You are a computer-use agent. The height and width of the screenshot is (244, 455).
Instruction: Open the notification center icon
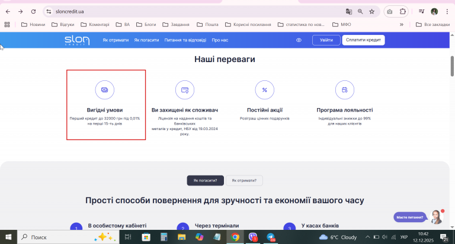click(444, 238)
